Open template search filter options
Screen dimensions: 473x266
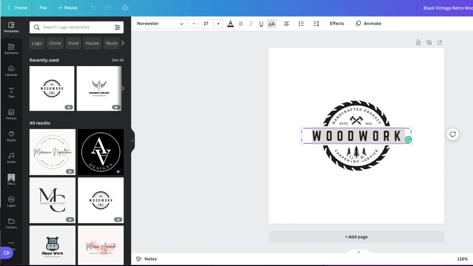[x=118, y=27]
